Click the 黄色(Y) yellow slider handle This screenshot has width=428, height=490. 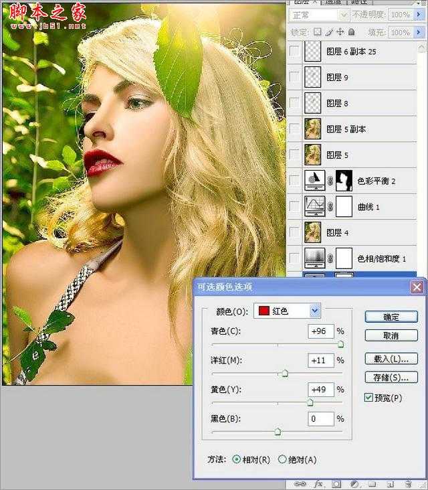click(x=310, y=402)
